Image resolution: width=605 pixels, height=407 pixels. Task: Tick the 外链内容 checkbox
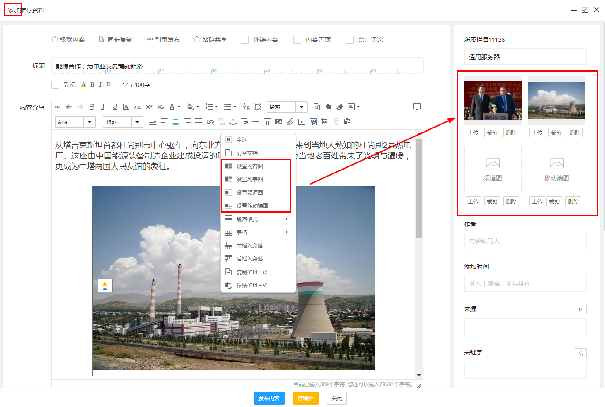245,40
